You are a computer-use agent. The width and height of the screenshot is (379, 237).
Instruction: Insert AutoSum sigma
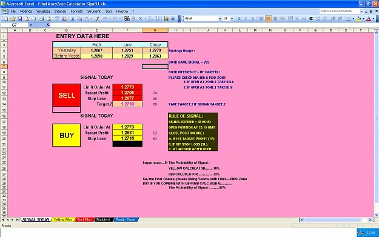(x=140, y=19)
